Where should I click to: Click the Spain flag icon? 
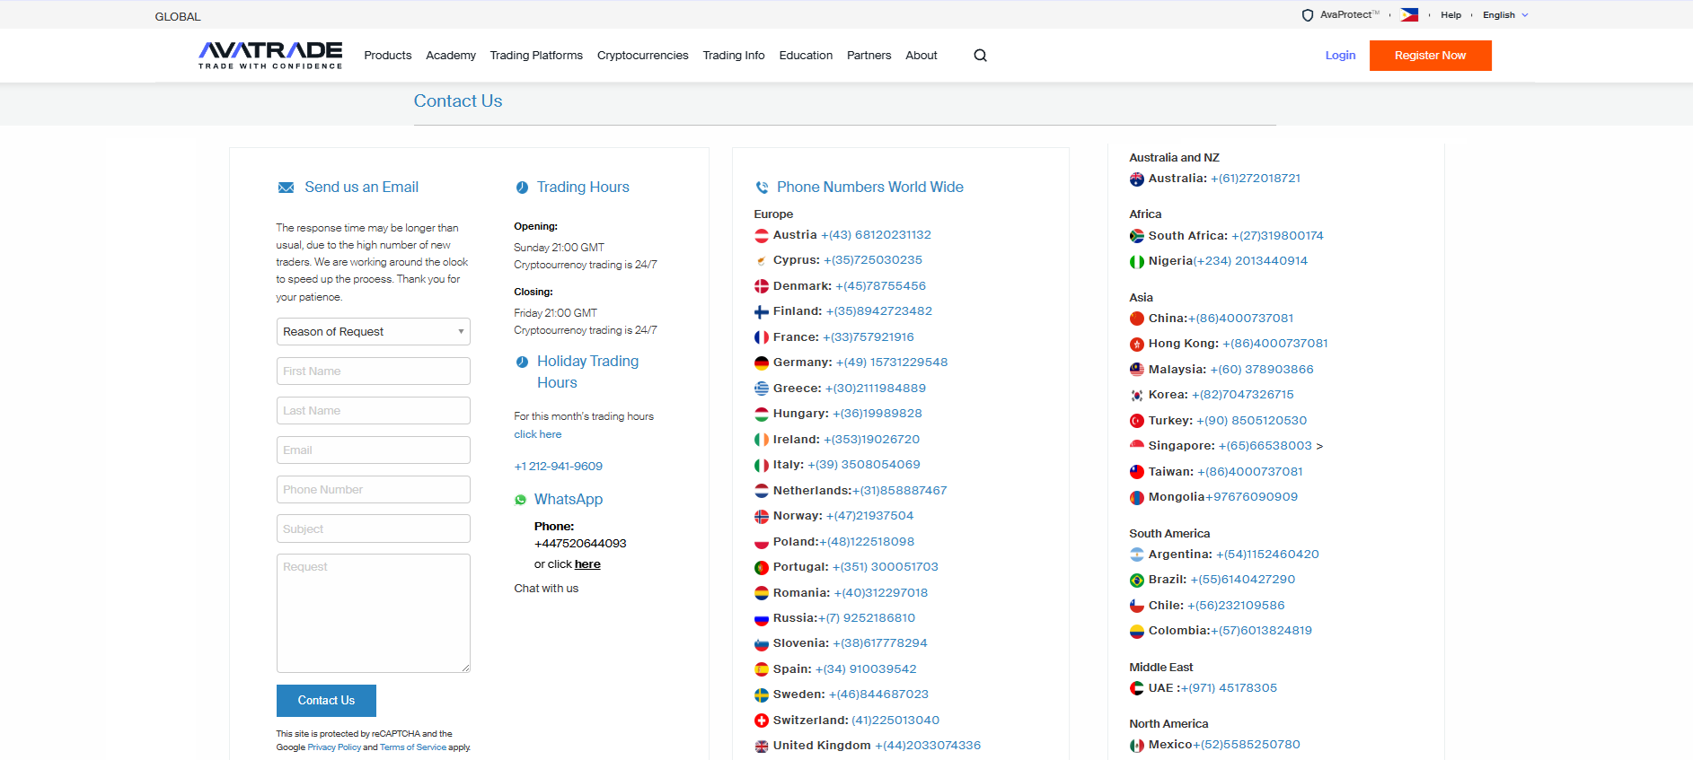[761, 669]
